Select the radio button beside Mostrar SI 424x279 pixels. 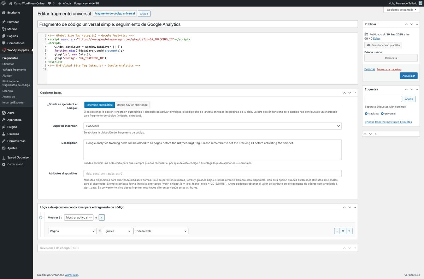tap(40, 217)
